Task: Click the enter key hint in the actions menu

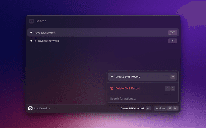Action: tap(173, 77)
